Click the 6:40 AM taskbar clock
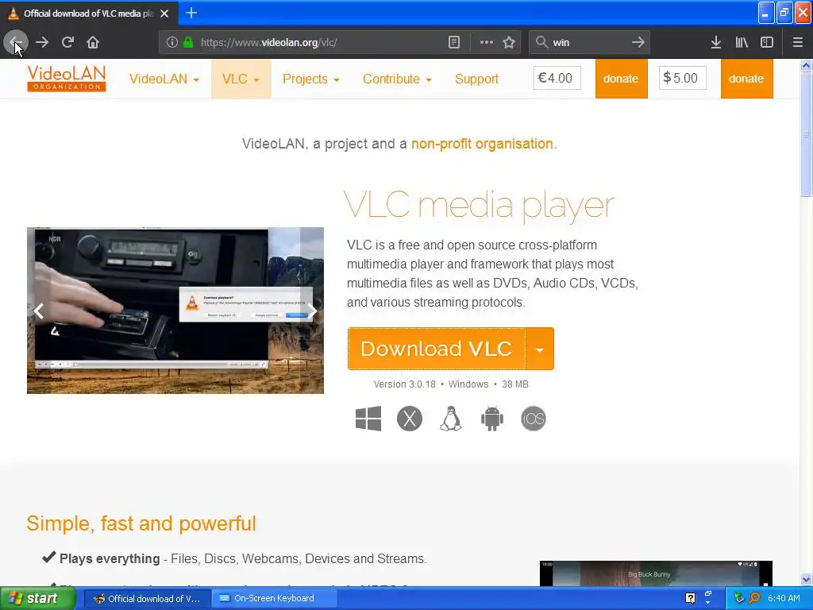 (x=784, y=598)
